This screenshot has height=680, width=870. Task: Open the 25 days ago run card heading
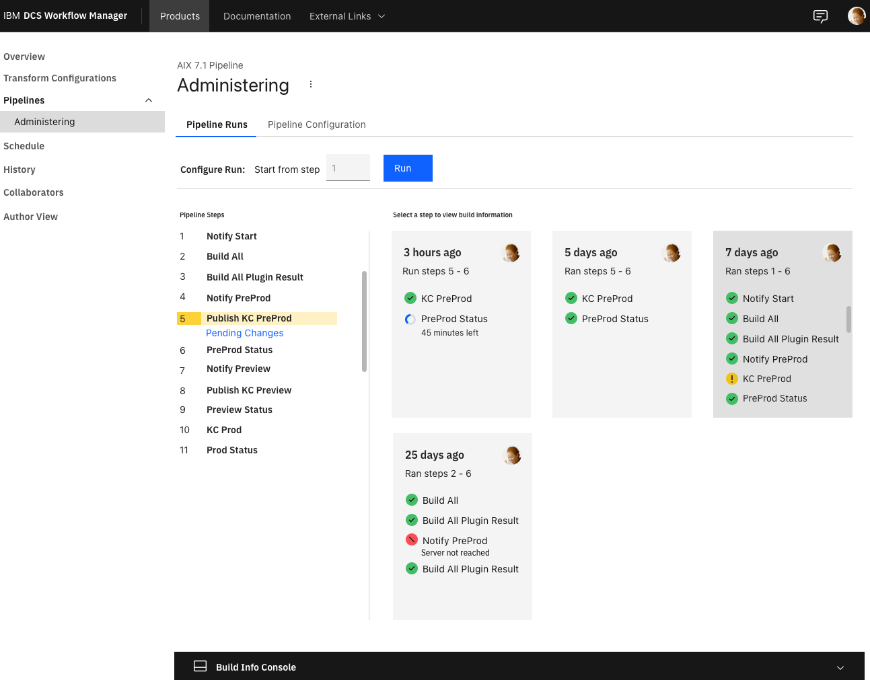pos(435,455)
